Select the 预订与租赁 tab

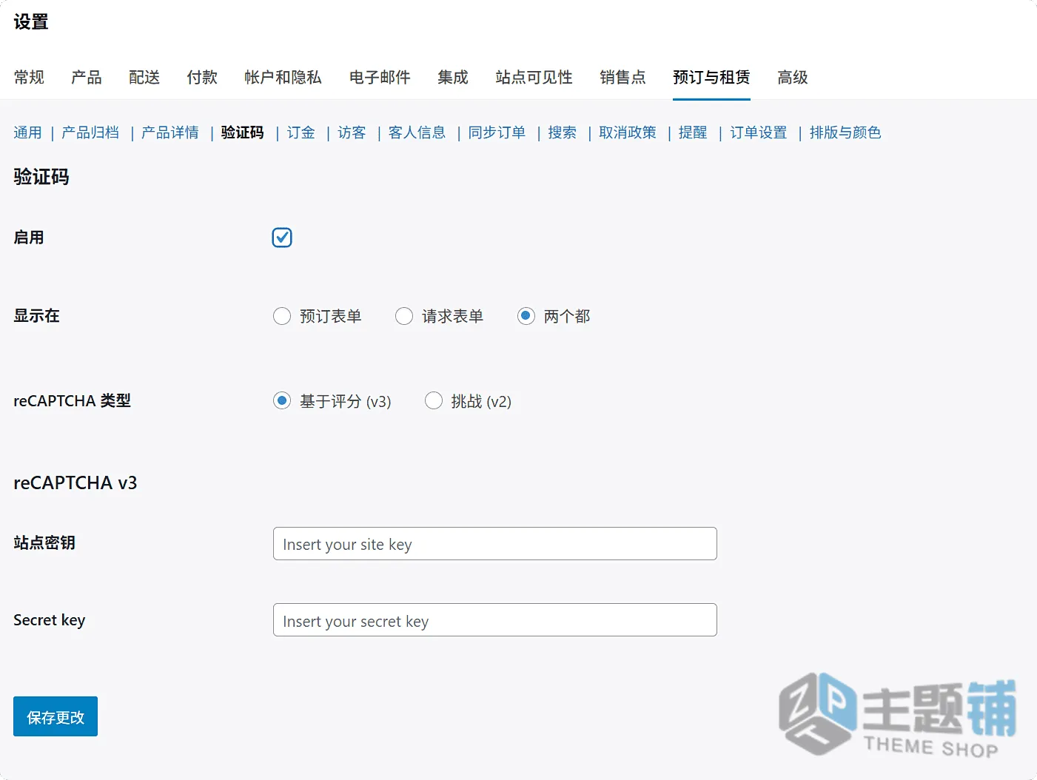tap(711, 77)
